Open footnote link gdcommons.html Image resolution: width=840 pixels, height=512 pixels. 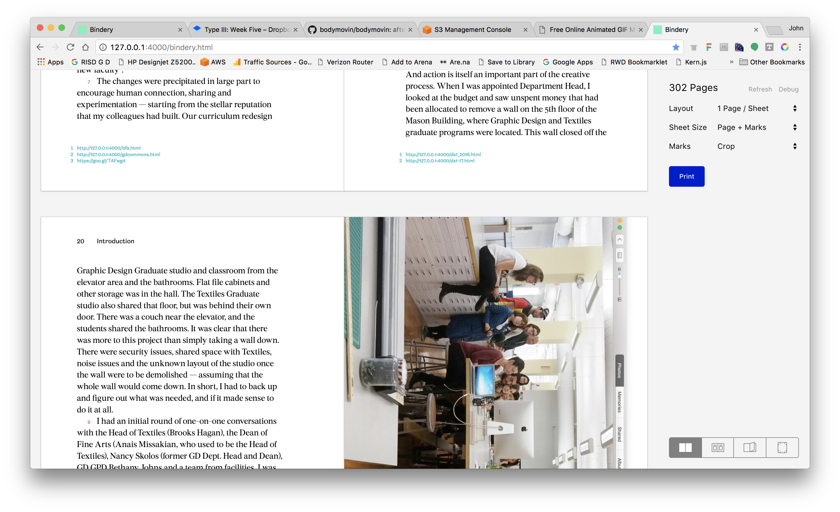tap(118, 155)
